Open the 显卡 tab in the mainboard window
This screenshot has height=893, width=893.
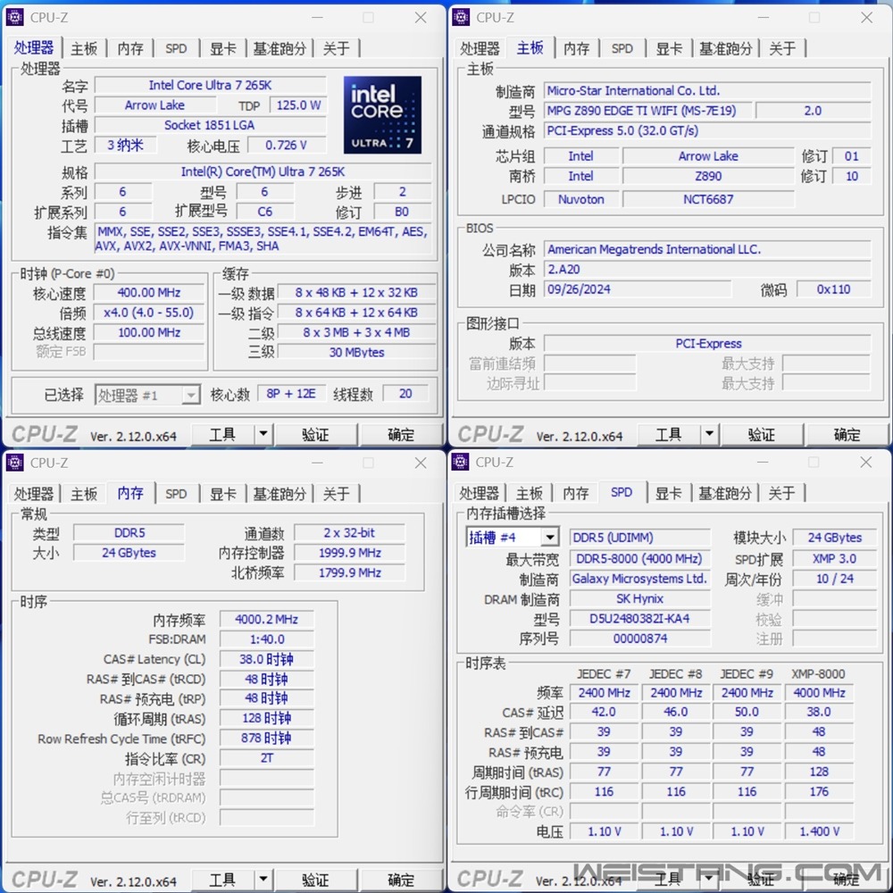(x=669, y=48)
